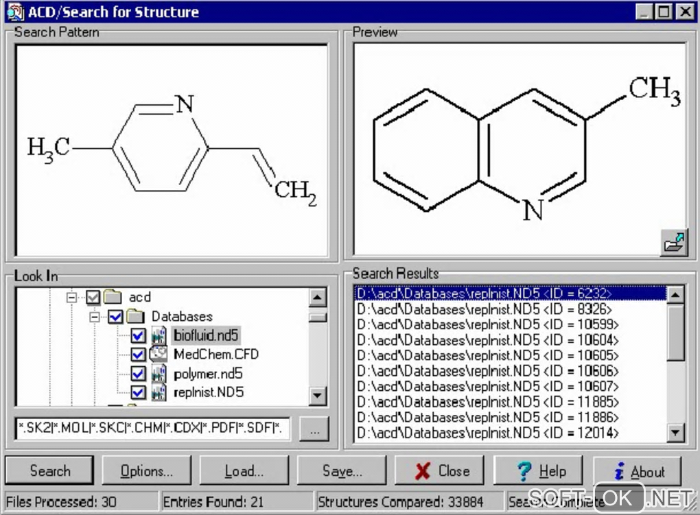Select result with ID = 6232
700x515 pixels.
(x=511, y=294)
